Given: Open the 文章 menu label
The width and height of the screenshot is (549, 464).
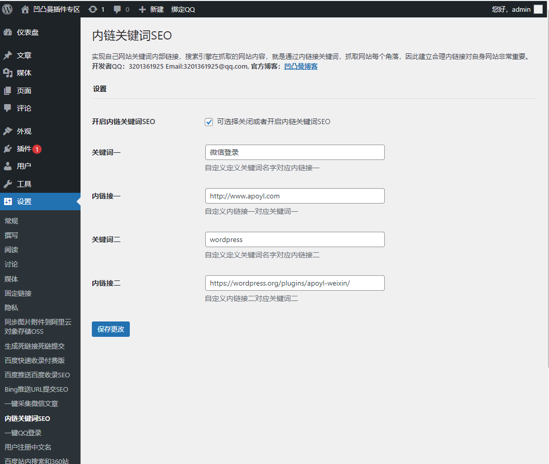Looking at the screenshot, I should tap(24, 55).
